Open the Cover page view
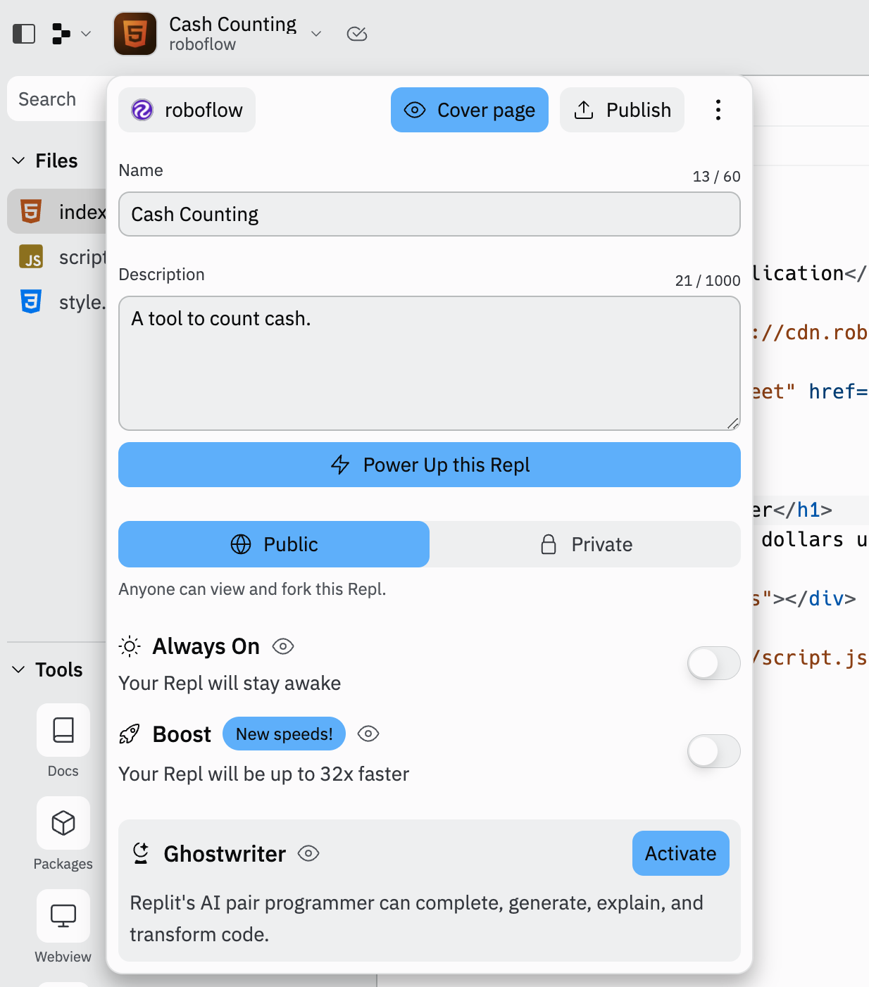This screenshot has height=987, width=869. click(469, 110)
